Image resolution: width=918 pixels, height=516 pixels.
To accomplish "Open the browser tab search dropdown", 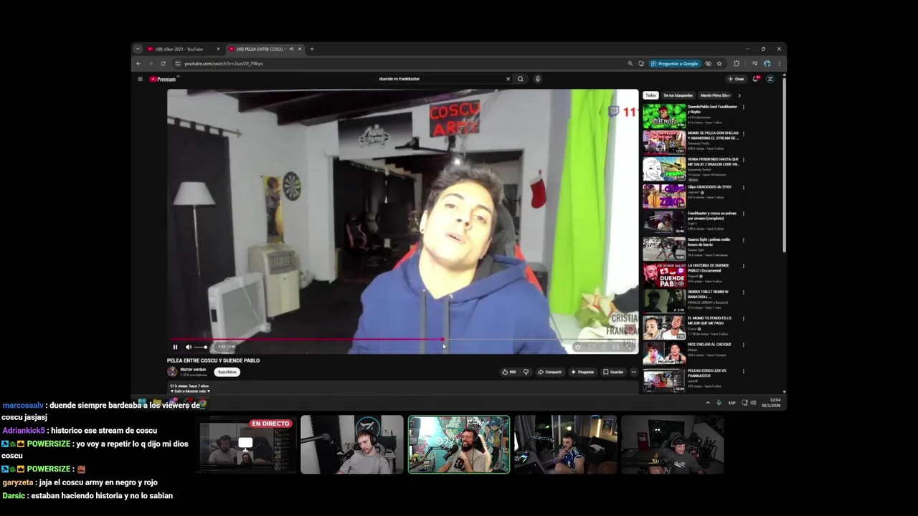I will point(137,49).
